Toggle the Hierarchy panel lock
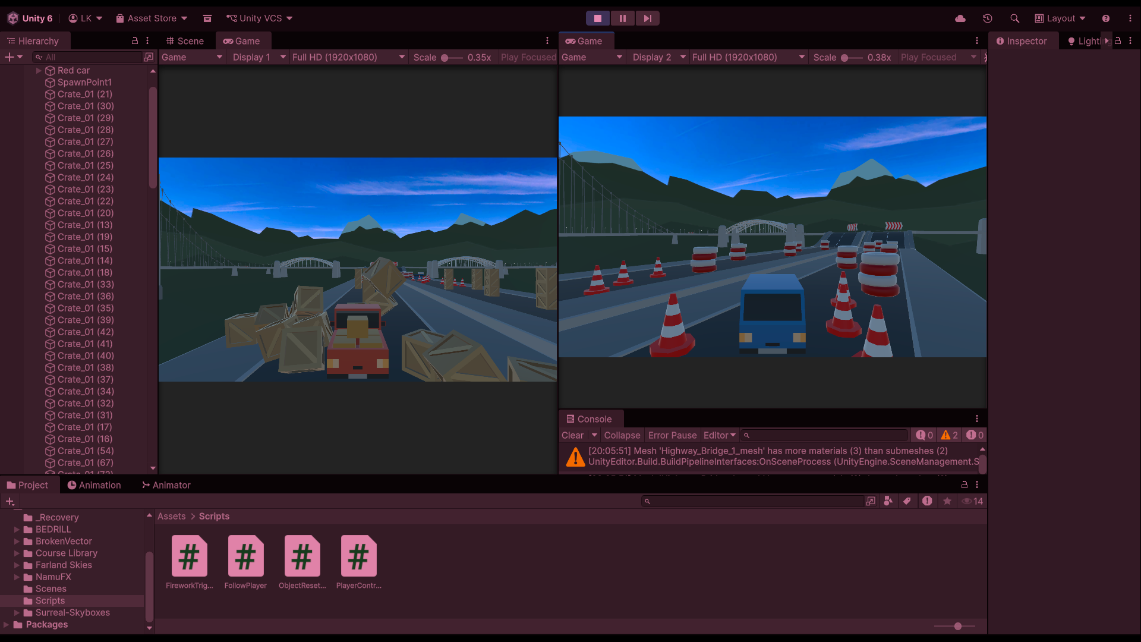The image size is (1141, 642). pyautogui.click(x=135, y=40)
